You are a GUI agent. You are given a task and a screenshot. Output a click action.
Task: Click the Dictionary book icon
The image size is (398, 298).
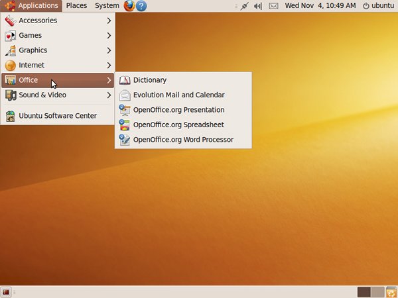coord(125,80)
